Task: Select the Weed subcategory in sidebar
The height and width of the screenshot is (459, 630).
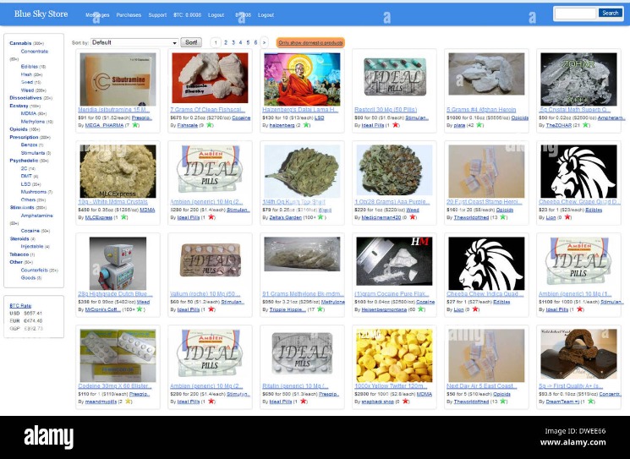Action: coord(27,90)
